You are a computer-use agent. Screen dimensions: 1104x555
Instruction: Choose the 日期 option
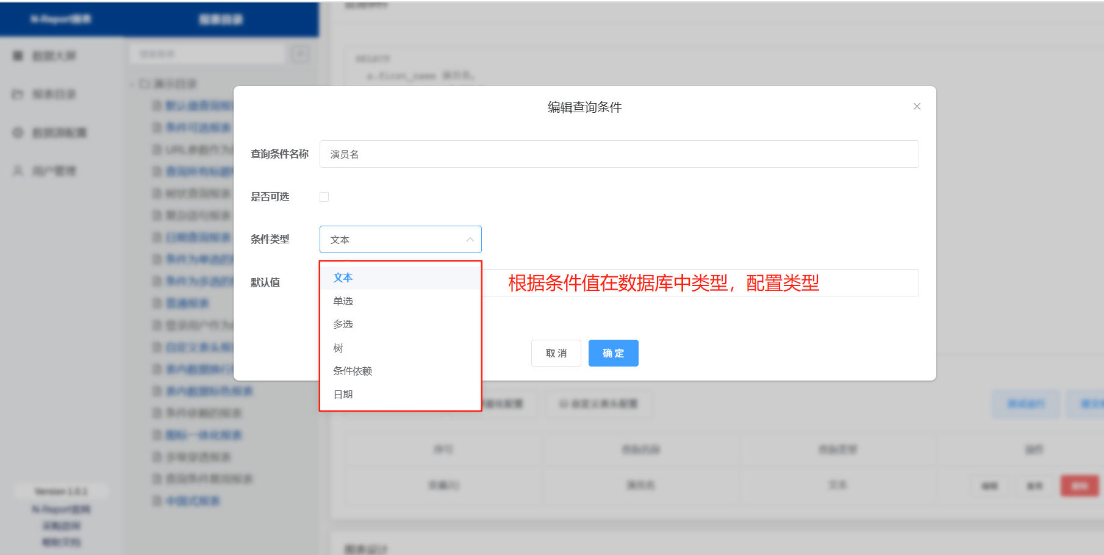coord(343,395)
